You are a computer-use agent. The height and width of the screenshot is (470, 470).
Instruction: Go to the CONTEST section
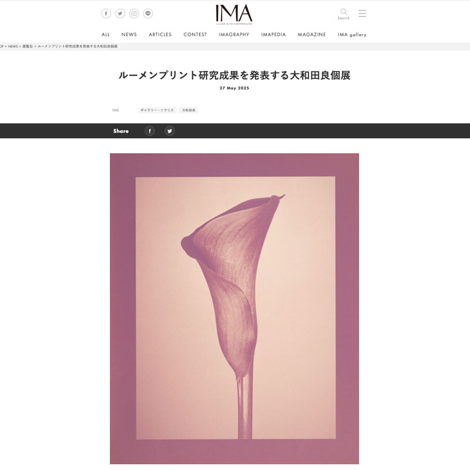tap(195, 35)
